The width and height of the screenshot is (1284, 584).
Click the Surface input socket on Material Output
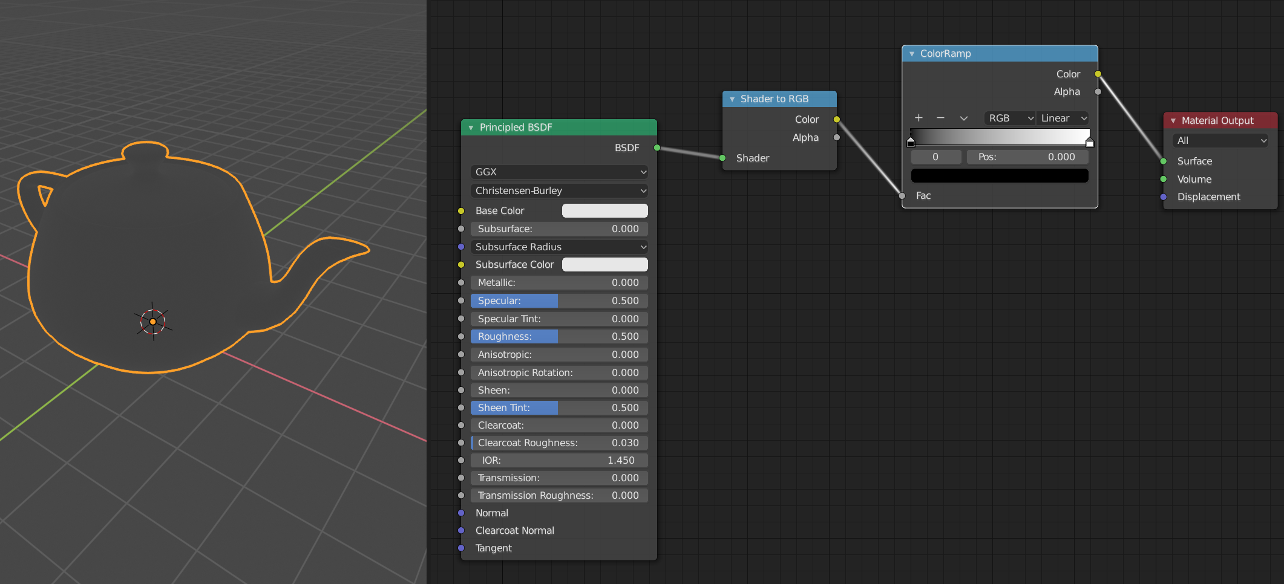point(1162,161)
